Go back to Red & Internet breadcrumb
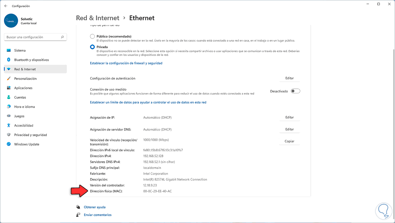395x223 pixels. tap(97, 18)
